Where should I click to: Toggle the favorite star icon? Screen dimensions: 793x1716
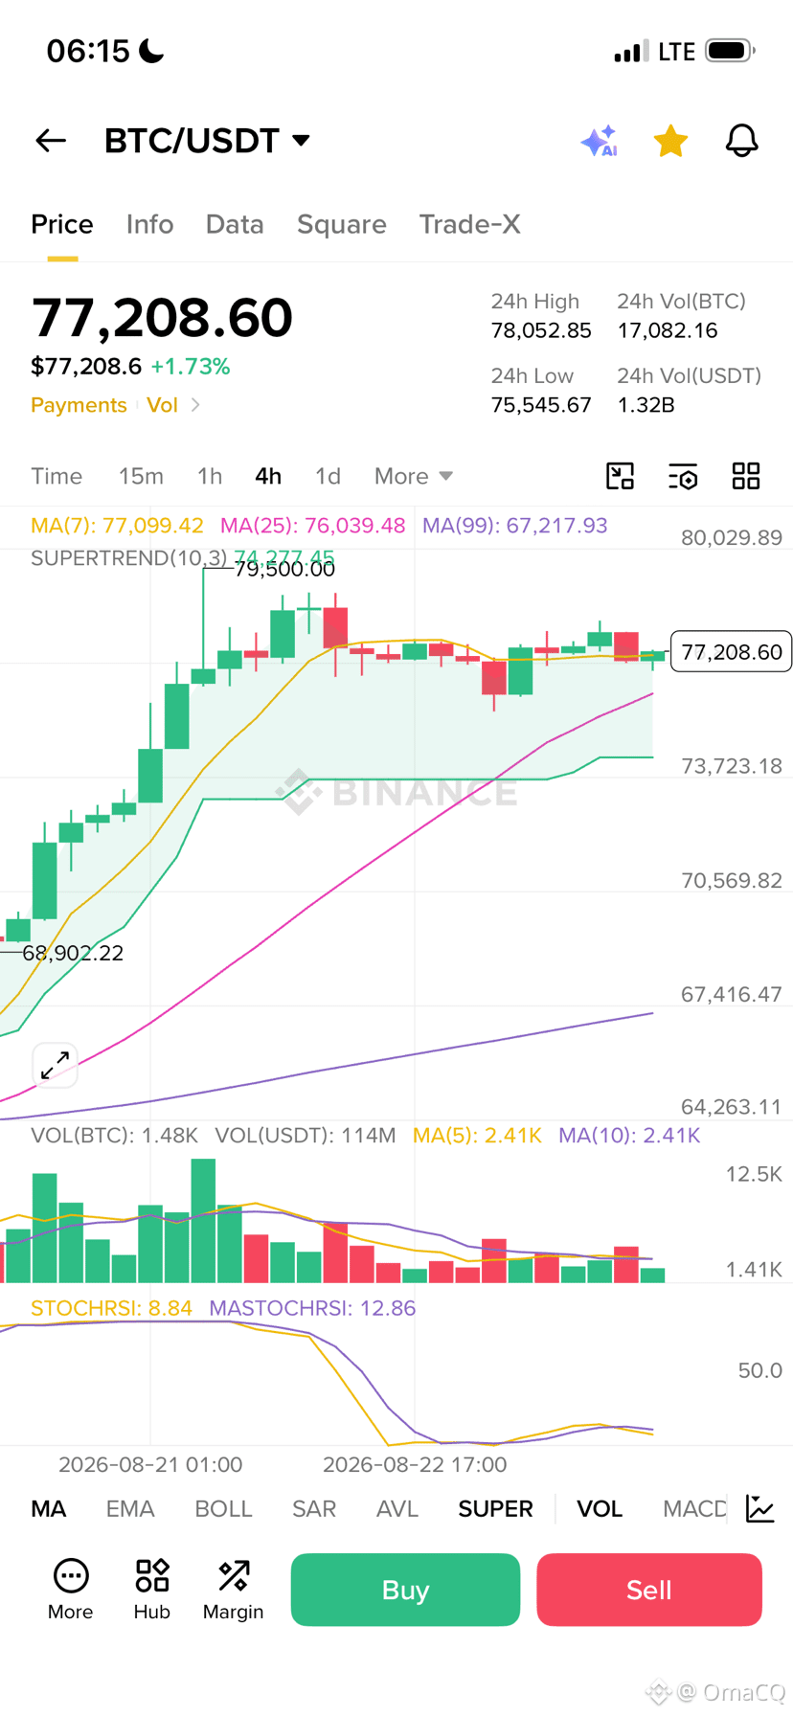click(670, 141)
